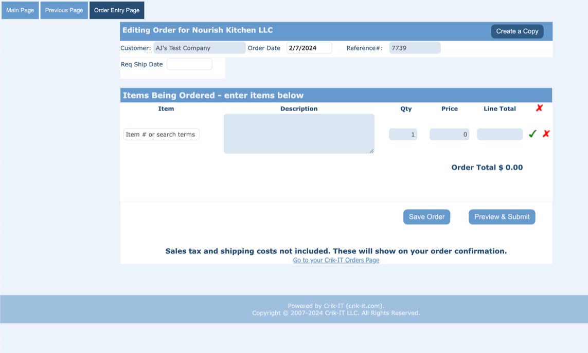The height and width of the screenshot is (353, 588).
Task: Click the Customer field showing AJ's Test Company
Action: point(199,48)
